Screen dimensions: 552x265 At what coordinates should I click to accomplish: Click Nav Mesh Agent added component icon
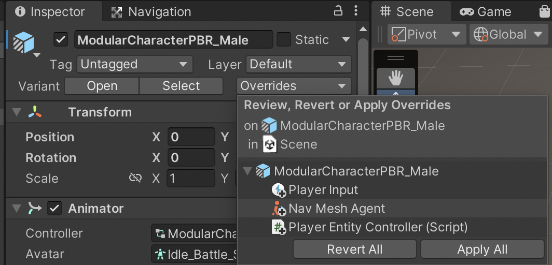point(279,209)
